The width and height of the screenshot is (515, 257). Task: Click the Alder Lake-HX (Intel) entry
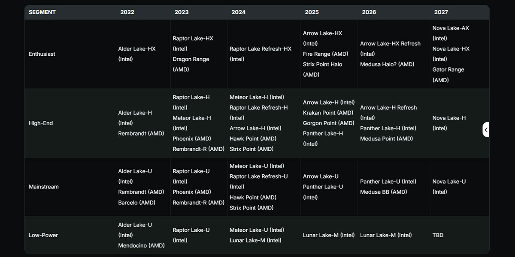(137, 54)
